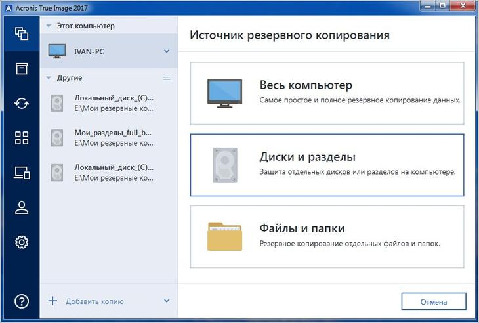
Task: Open the Backup section in sidebar
Action: coord(22,33)
